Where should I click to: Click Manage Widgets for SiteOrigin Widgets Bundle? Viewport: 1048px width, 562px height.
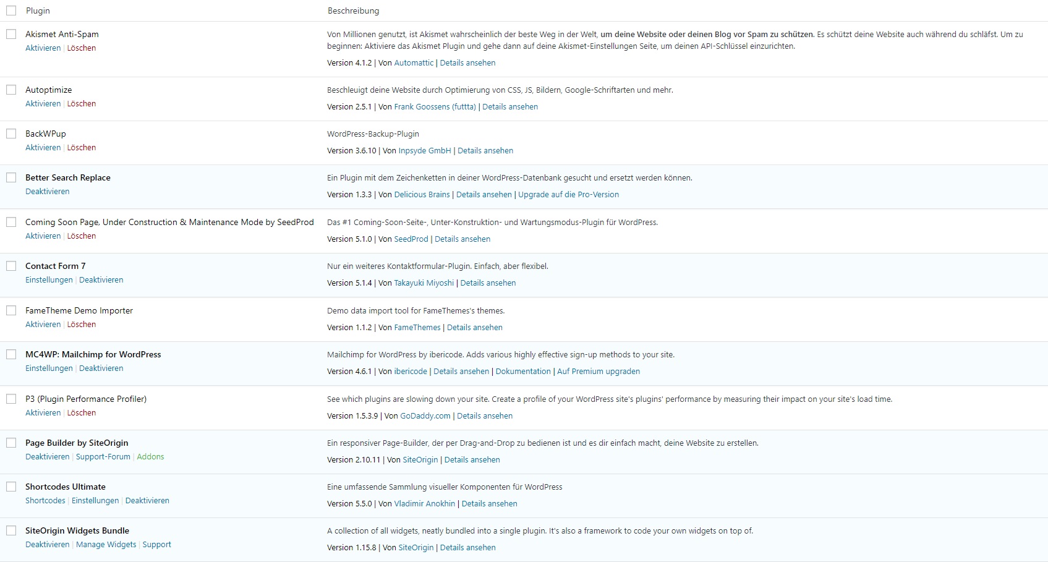coord(106,545)
